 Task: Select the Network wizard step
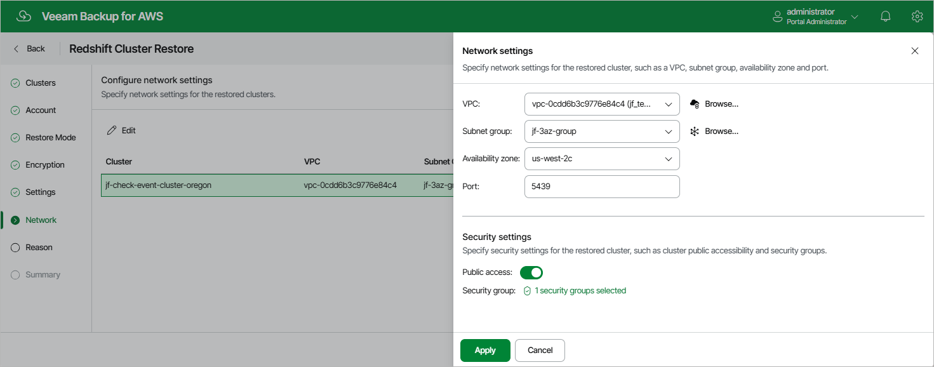coord(41,220)
